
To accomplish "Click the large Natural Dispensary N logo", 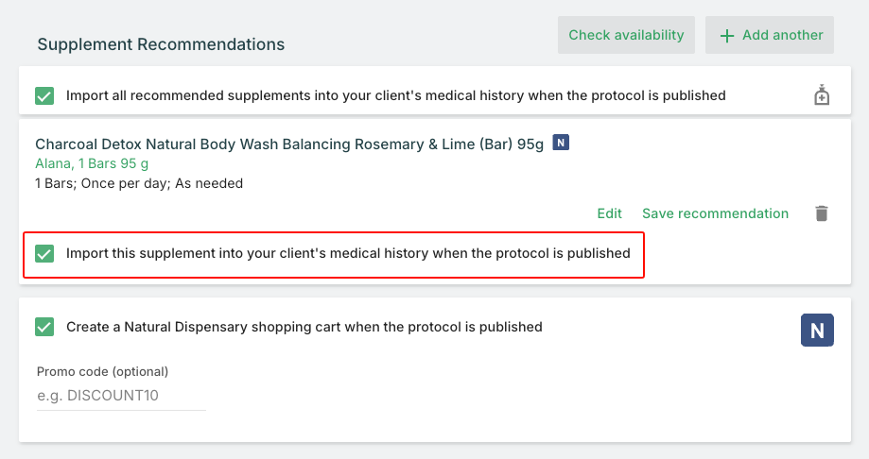I will pos(817,331).
